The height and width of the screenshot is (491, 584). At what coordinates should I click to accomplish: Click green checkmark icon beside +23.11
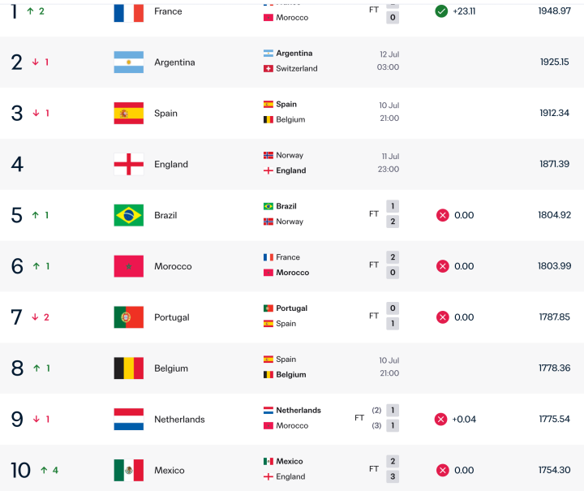[441, 11]
